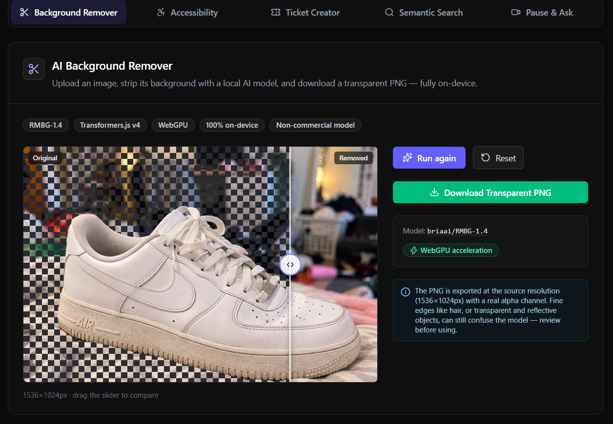Grab the before/after comparison slider handle
Viewport: 613px width, 424px height.
pos(290,265)
